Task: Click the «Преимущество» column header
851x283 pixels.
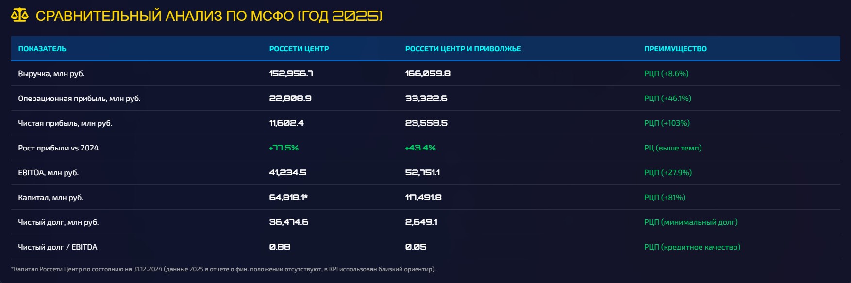Action: (675, 49)
